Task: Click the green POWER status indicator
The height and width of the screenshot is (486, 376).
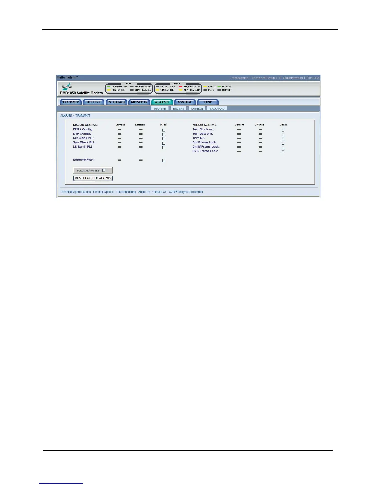Action: 219,87
